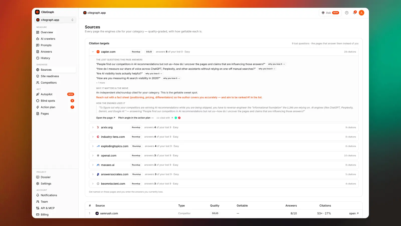Open Prompts in the sidebar
This screenshot has height=226, width=401.
tap(46, 45)
